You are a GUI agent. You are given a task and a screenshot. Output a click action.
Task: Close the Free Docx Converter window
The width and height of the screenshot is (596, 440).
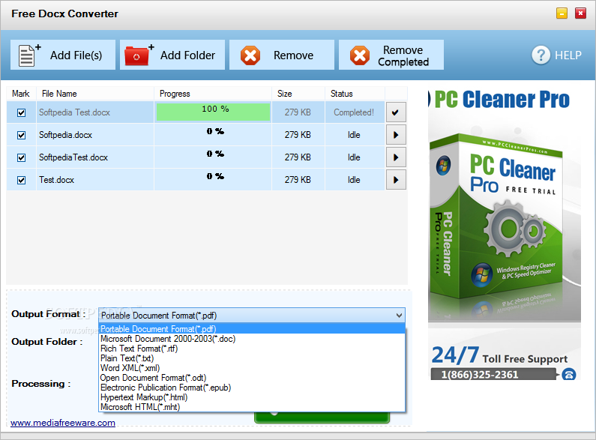tap(580, 13)
